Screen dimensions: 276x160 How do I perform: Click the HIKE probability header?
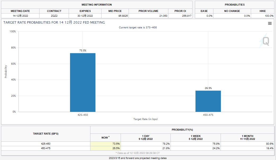[262, 11]
